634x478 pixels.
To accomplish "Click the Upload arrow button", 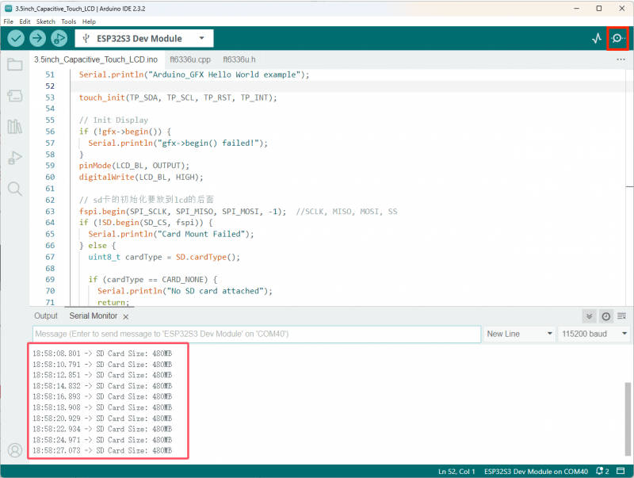I will tap(37, 38).
